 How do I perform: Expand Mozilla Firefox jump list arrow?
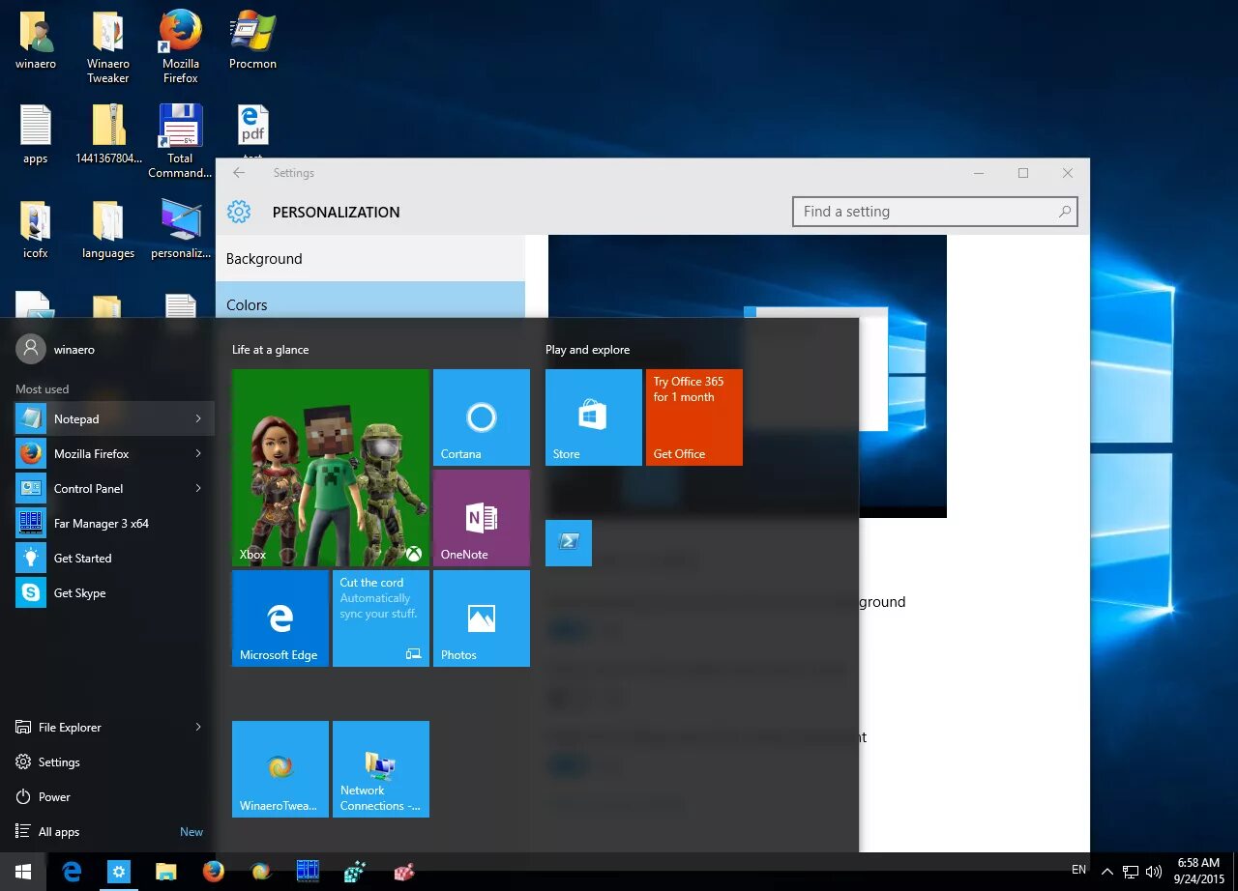[x=198, y=453]
